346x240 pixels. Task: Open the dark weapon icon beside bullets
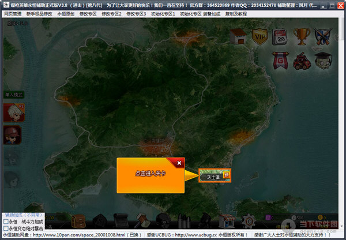coord(205,221)
